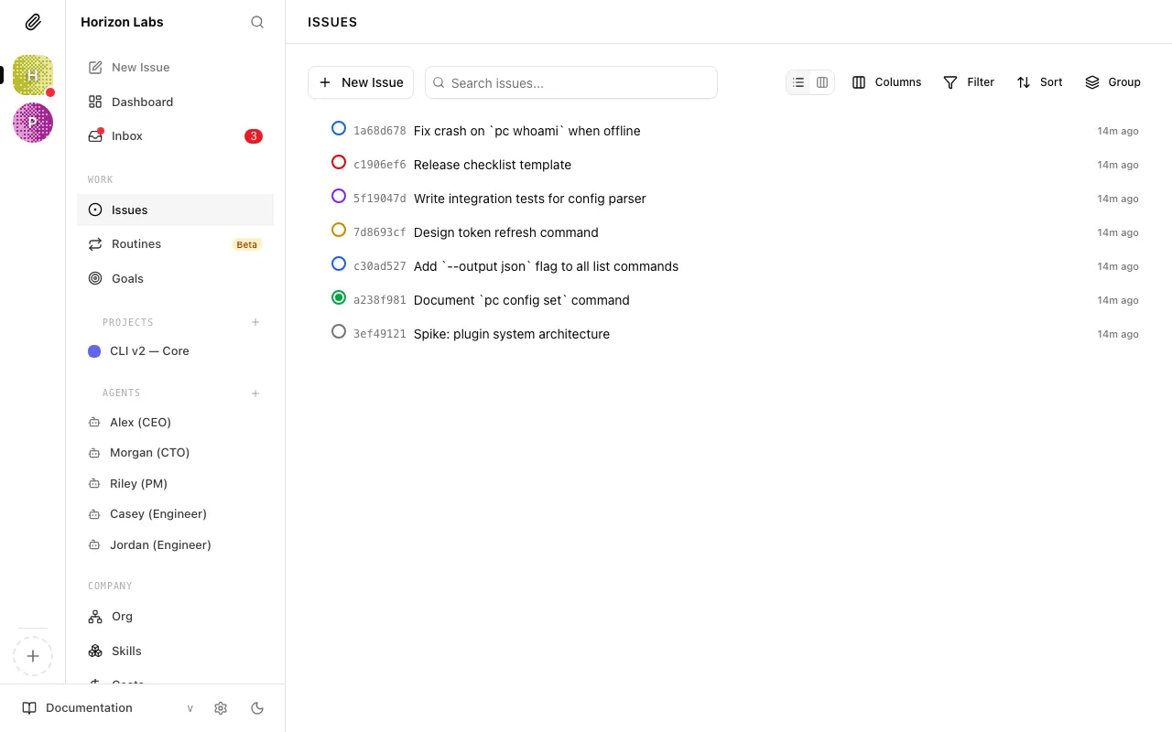Screen dimensions: 1172x732
Task: Select Issues in the sidebar
Action: tap(175, 210)
